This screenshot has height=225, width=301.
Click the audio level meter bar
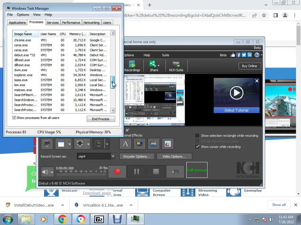(81, 175)
